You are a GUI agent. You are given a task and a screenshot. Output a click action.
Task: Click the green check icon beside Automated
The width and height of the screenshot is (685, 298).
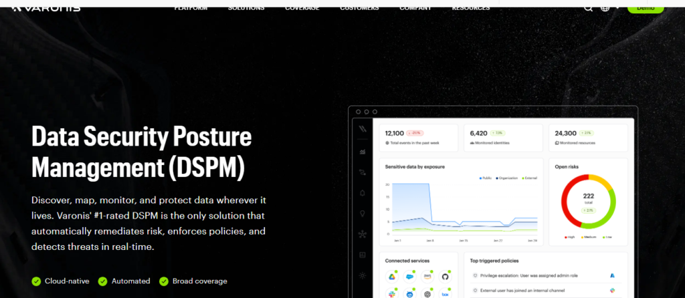[102, 281]
